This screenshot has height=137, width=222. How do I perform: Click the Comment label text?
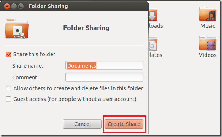(x=25, y=77)
